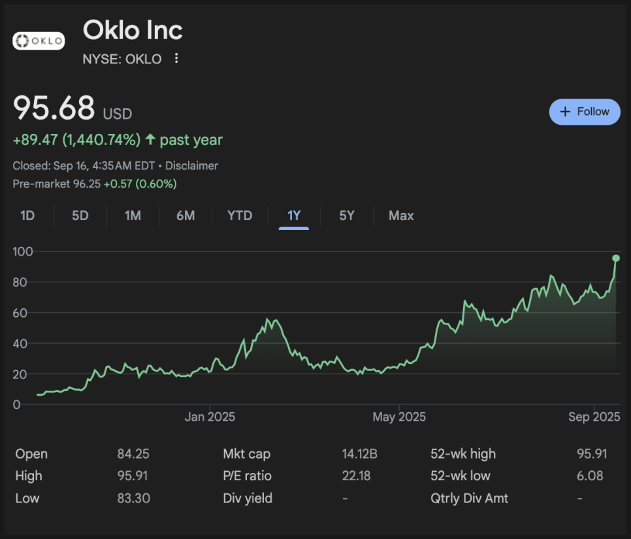Open the Disclaimer link
Screen dimensions: 631x539
tap(191, 166)
